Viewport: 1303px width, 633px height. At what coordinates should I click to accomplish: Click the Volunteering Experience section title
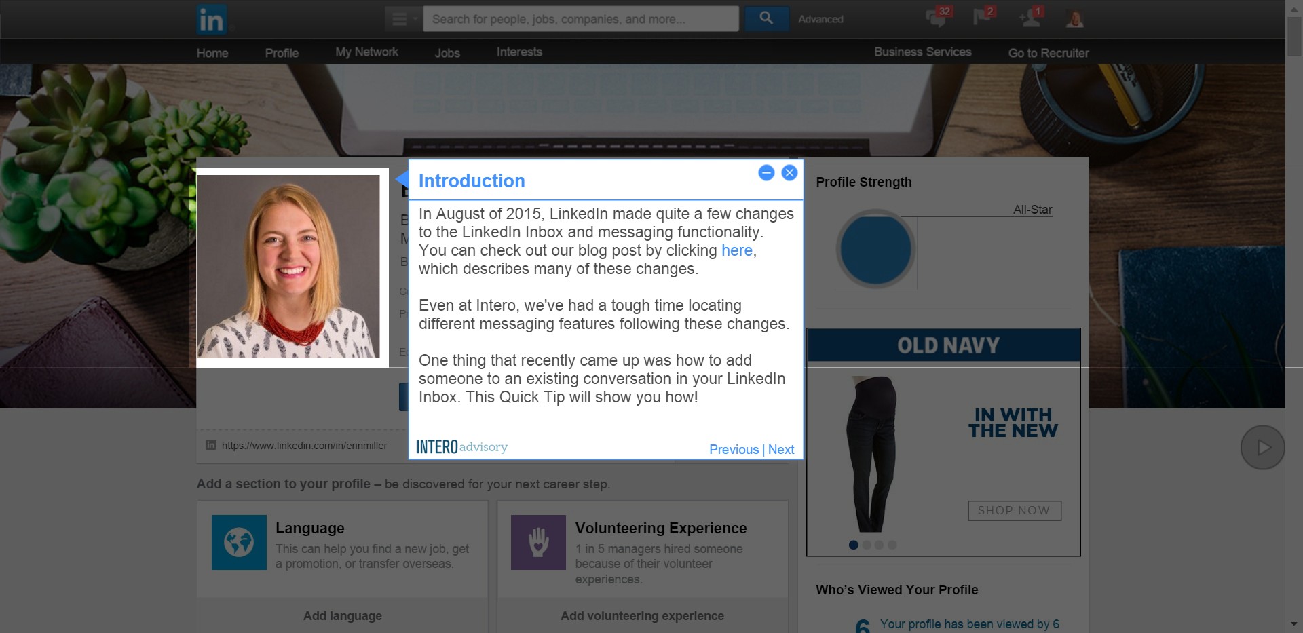(661, 528)
